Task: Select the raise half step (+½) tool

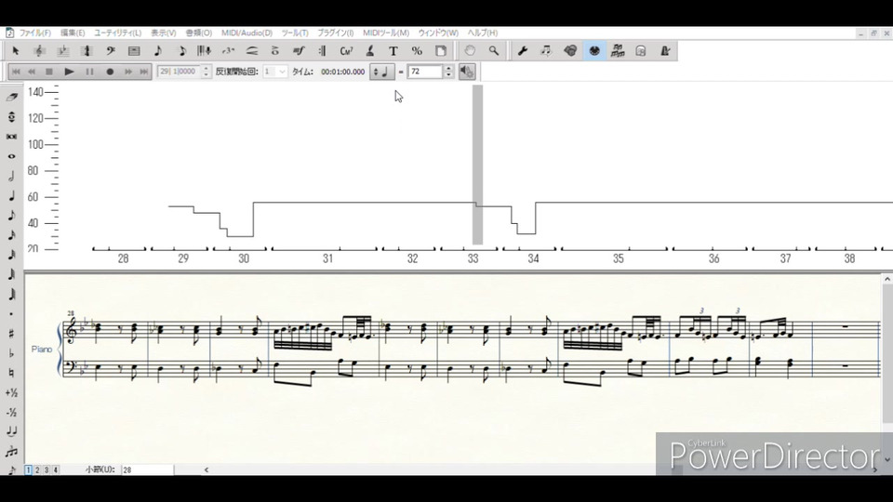Action: point(11,392)
